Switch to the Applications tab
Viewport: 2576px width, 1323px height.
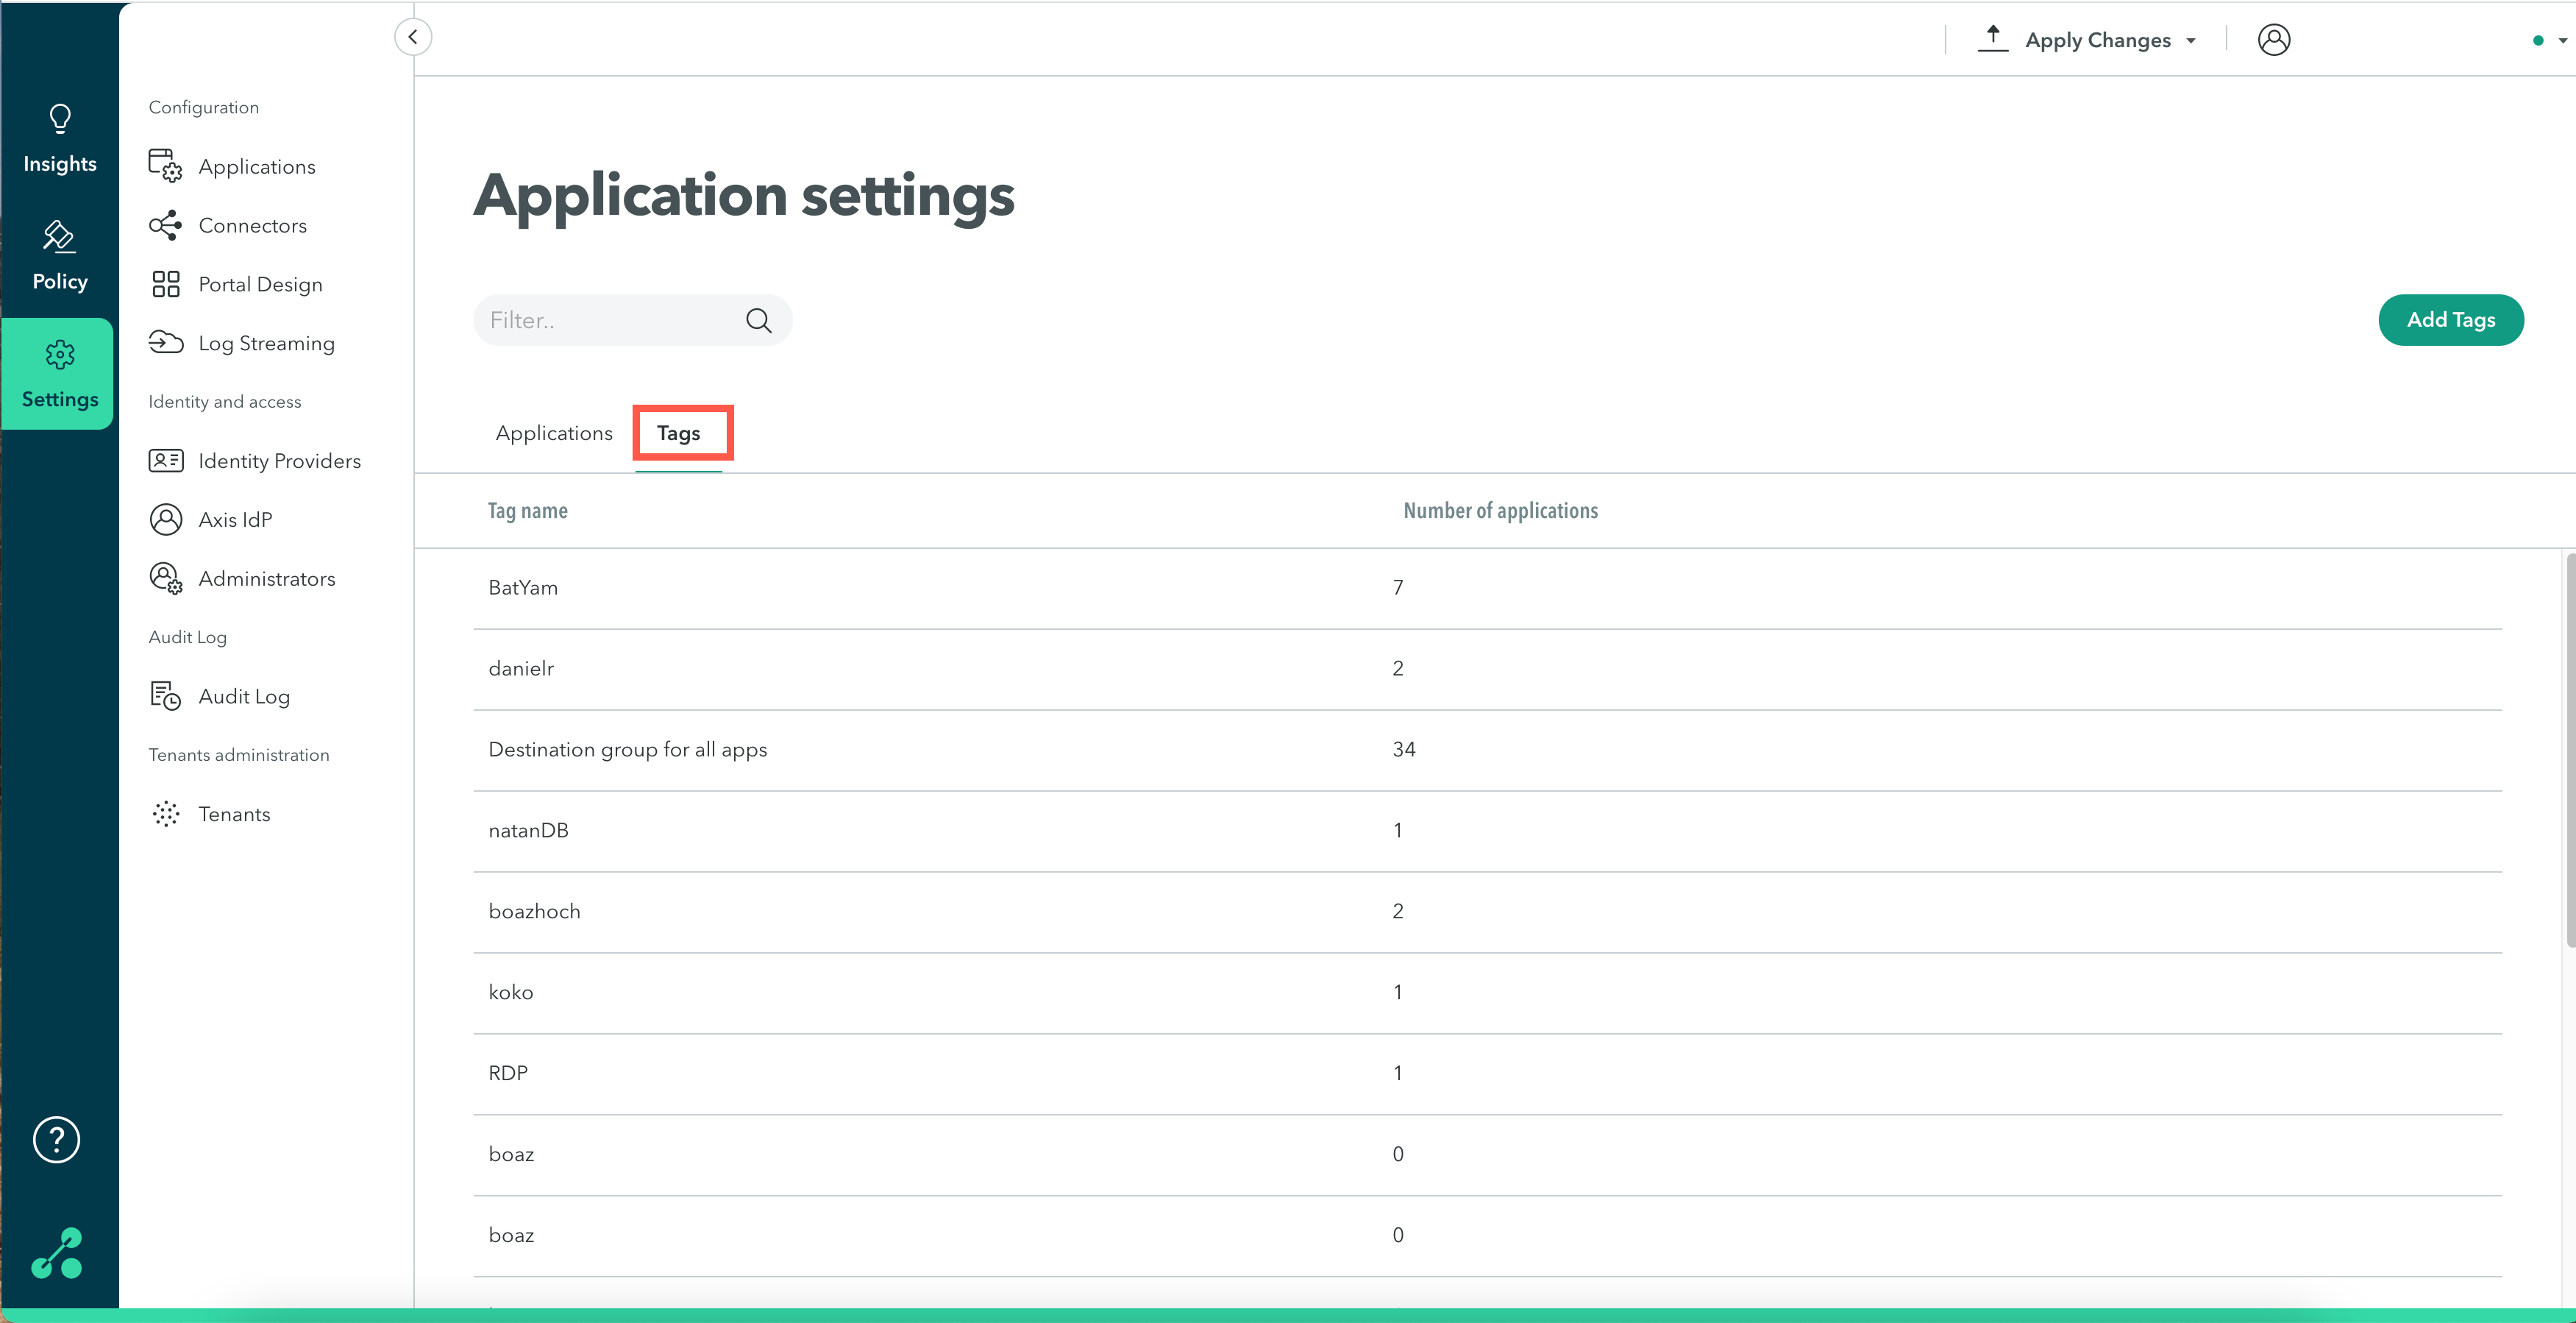(x=554, y=433)
